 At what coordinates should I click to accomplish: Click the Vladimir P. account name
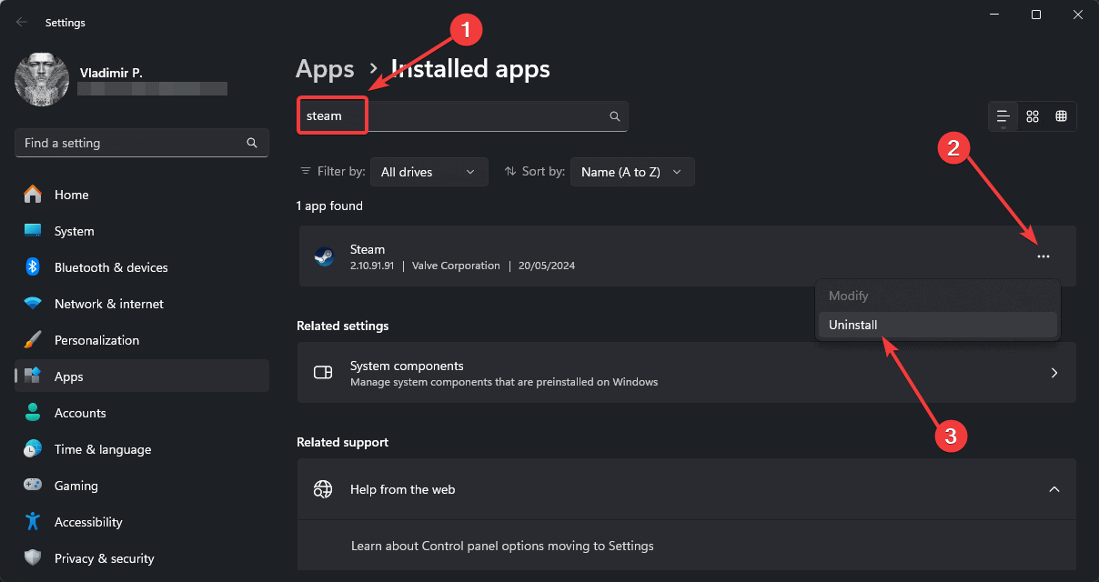(x=110, y=73)
